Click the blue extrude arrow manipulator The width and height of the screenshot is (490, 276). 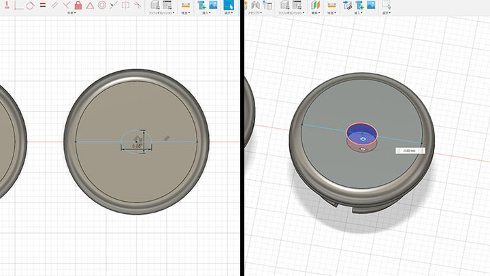coord(363,138)
